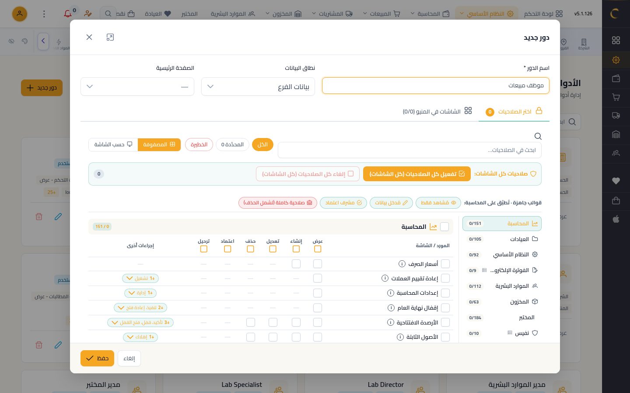Select the أسعار الصرف row checkbox
The width and height of the screenshot is (630, 393).
[x=445, y=264]
